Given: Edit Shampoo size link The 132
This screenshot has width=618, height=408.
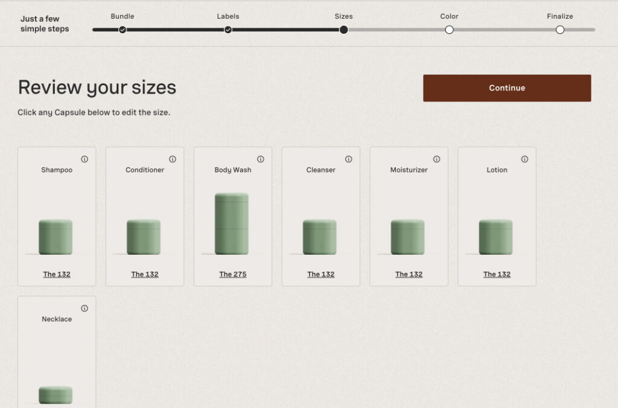Looking at the screenshot, I should click(57, 274).
